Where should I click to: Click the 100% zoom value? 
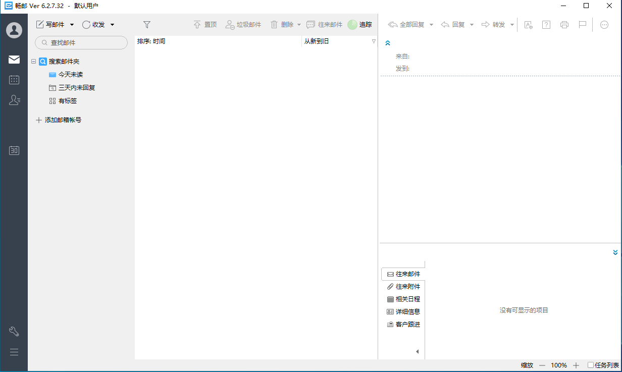click(559, 365)
